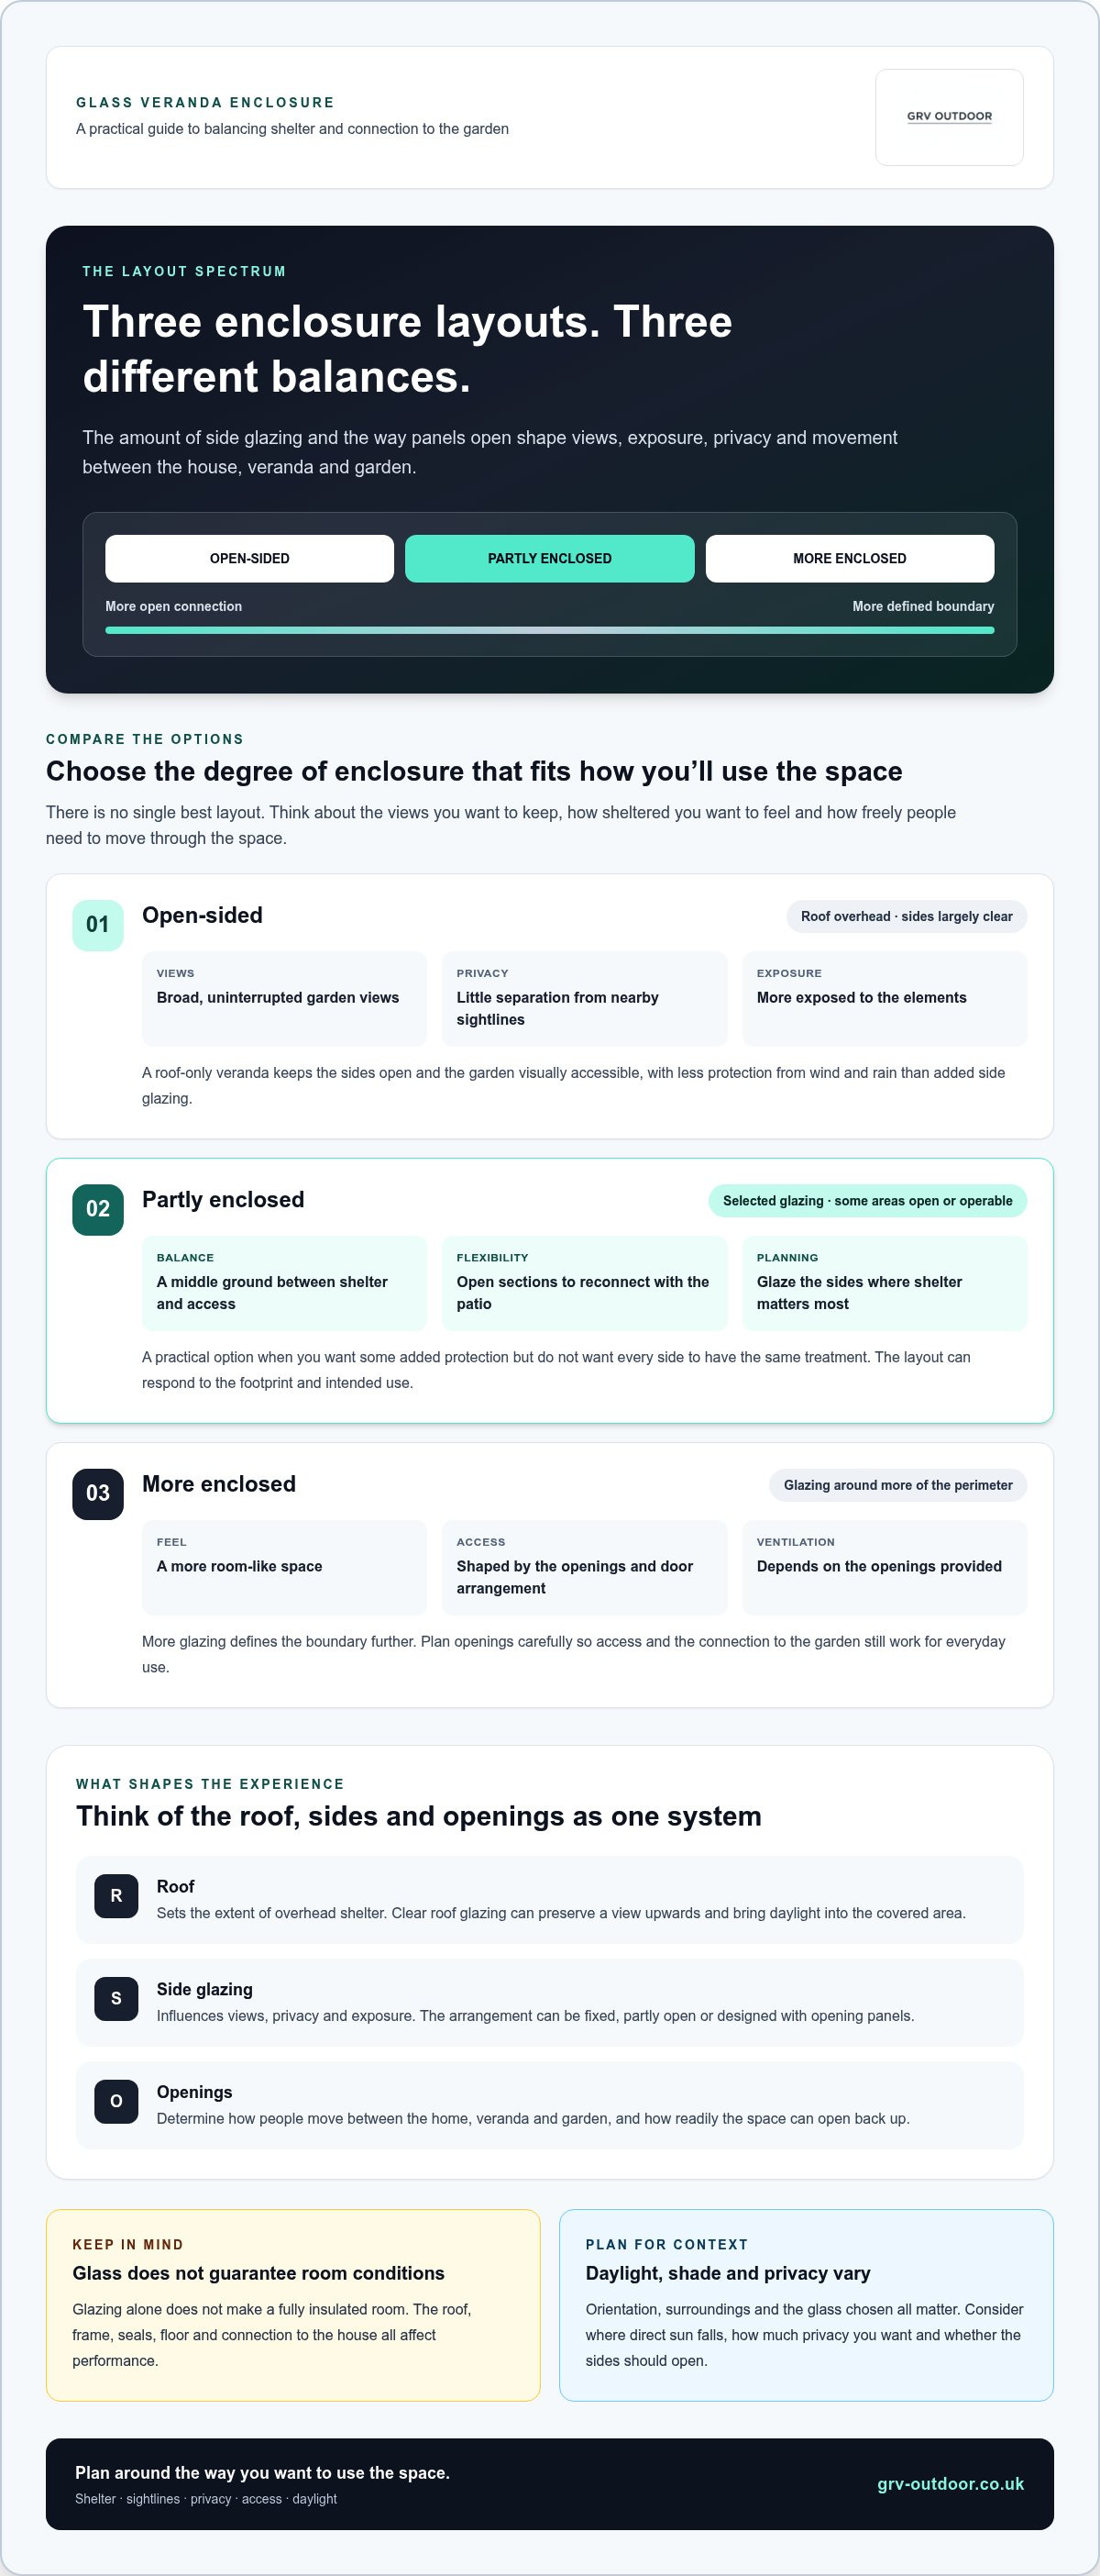Viewport: 1100px width, 2576px height.
Task: Click the 01 number badge
Action: coord(98,925)
